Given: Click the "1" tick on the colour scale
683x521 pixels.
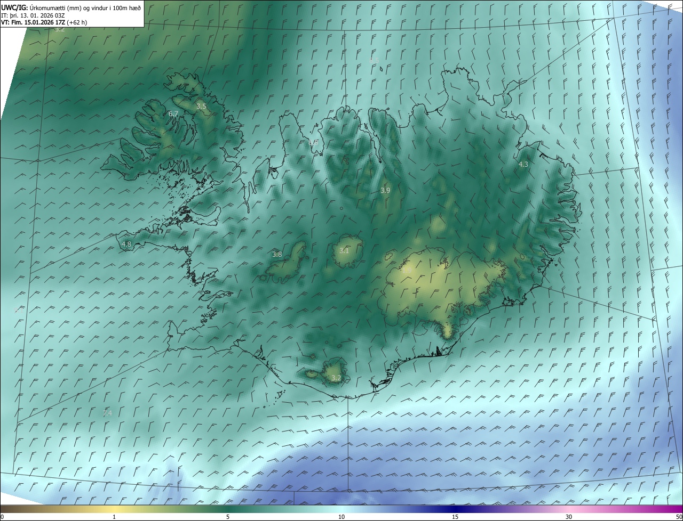Looking at the screenshot, I should coord(114,517).
